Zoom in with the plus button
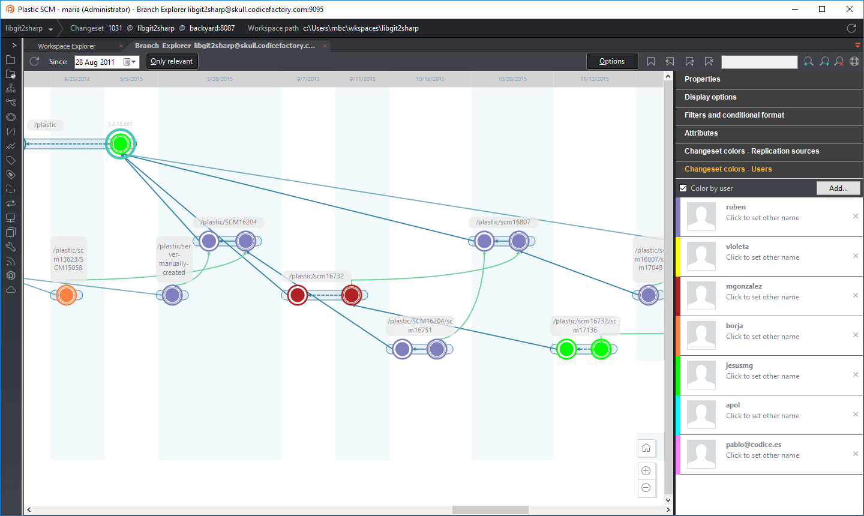Screen dimensions: 864x516 point(646,471)
